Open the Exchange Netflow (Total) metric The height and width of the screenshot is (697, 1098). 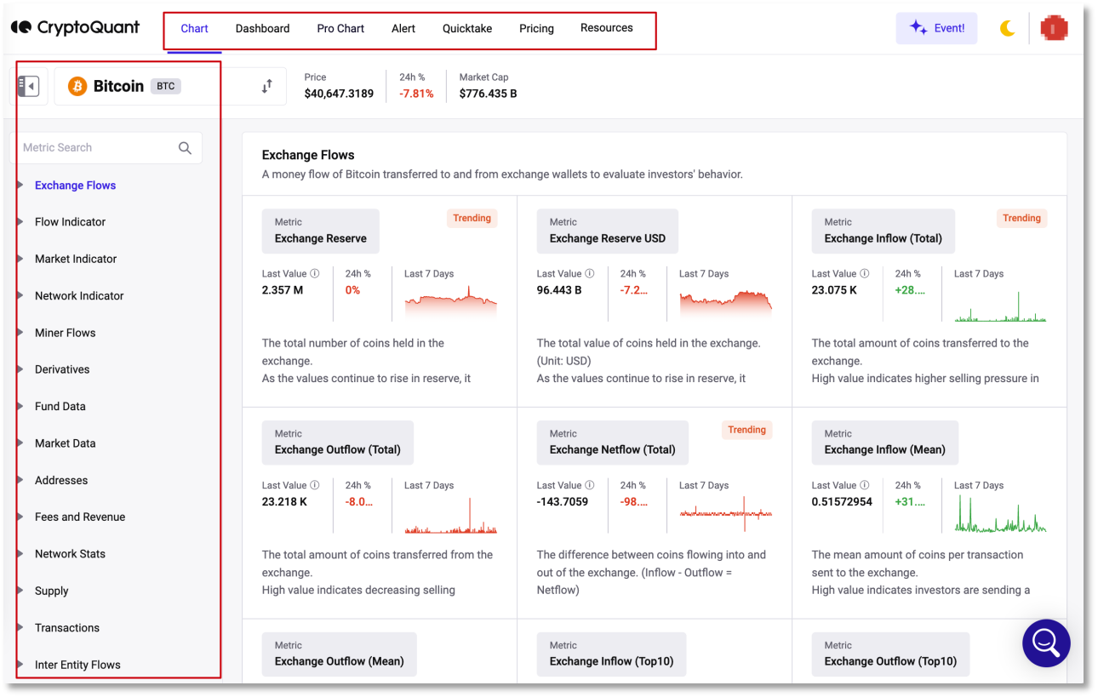click(x=612, y=443)
